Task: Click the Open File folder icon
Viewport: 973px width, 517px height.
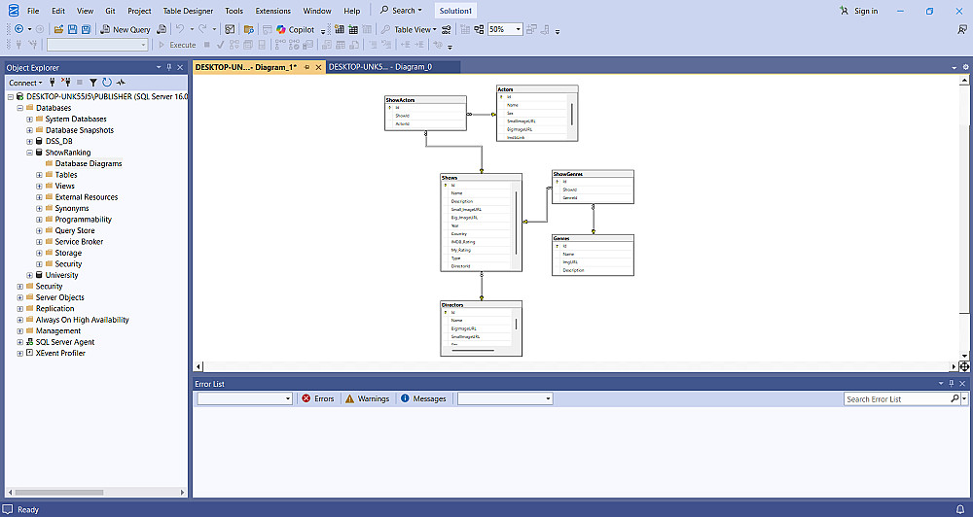Action: tap(59, 29)
